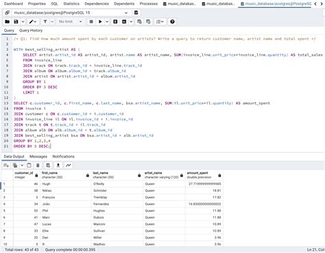Click the amount_spent column header
Image resolution: width=325 pixels, height=253 pixels.
pyautogui.click(x=204, y=175)
